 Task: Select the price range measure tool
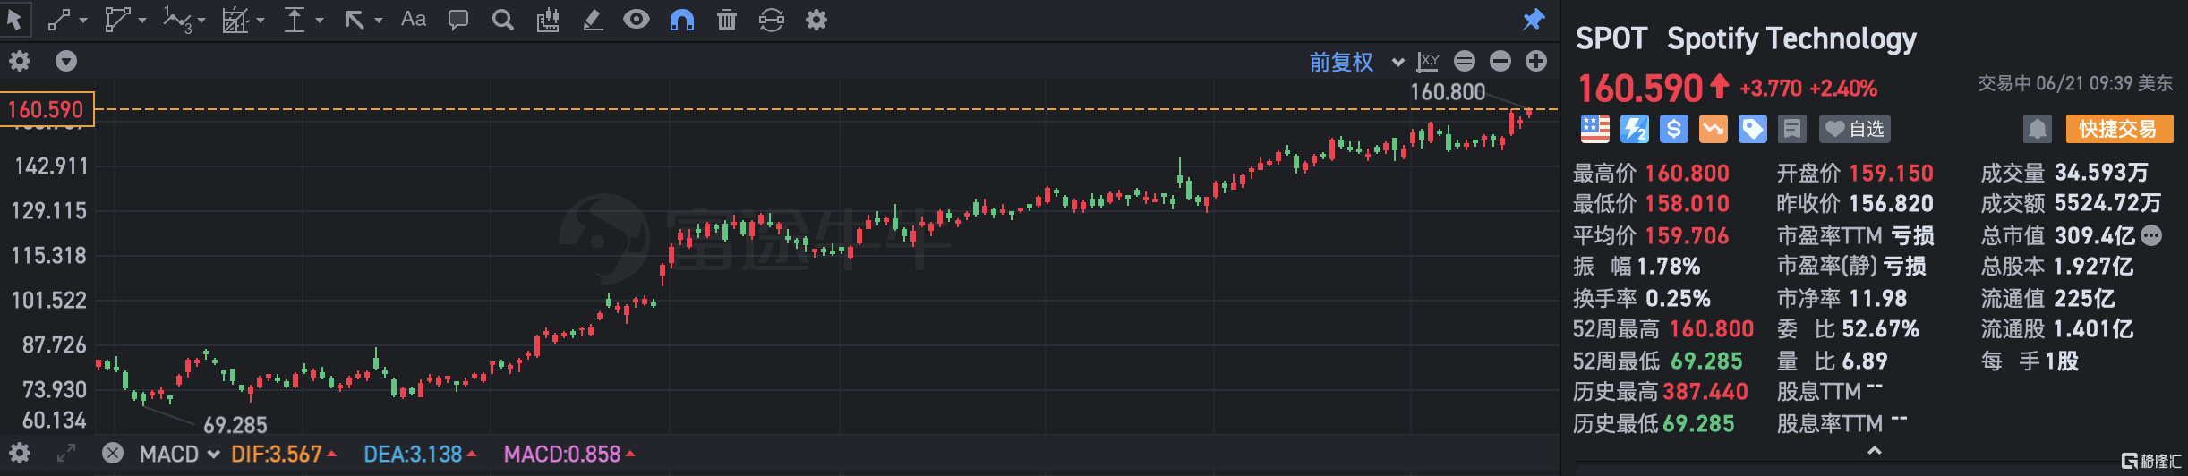(x=295, y=20)
